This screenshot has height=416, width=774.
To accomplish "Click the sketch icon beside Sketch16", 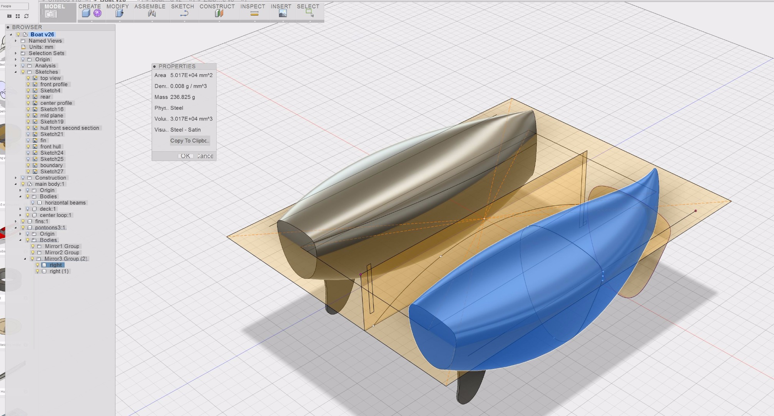I will [x=35, y=109].
